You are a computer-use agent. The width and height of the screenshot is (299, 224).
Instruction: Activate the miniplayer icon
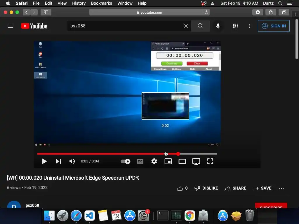[x=168, y=161]
